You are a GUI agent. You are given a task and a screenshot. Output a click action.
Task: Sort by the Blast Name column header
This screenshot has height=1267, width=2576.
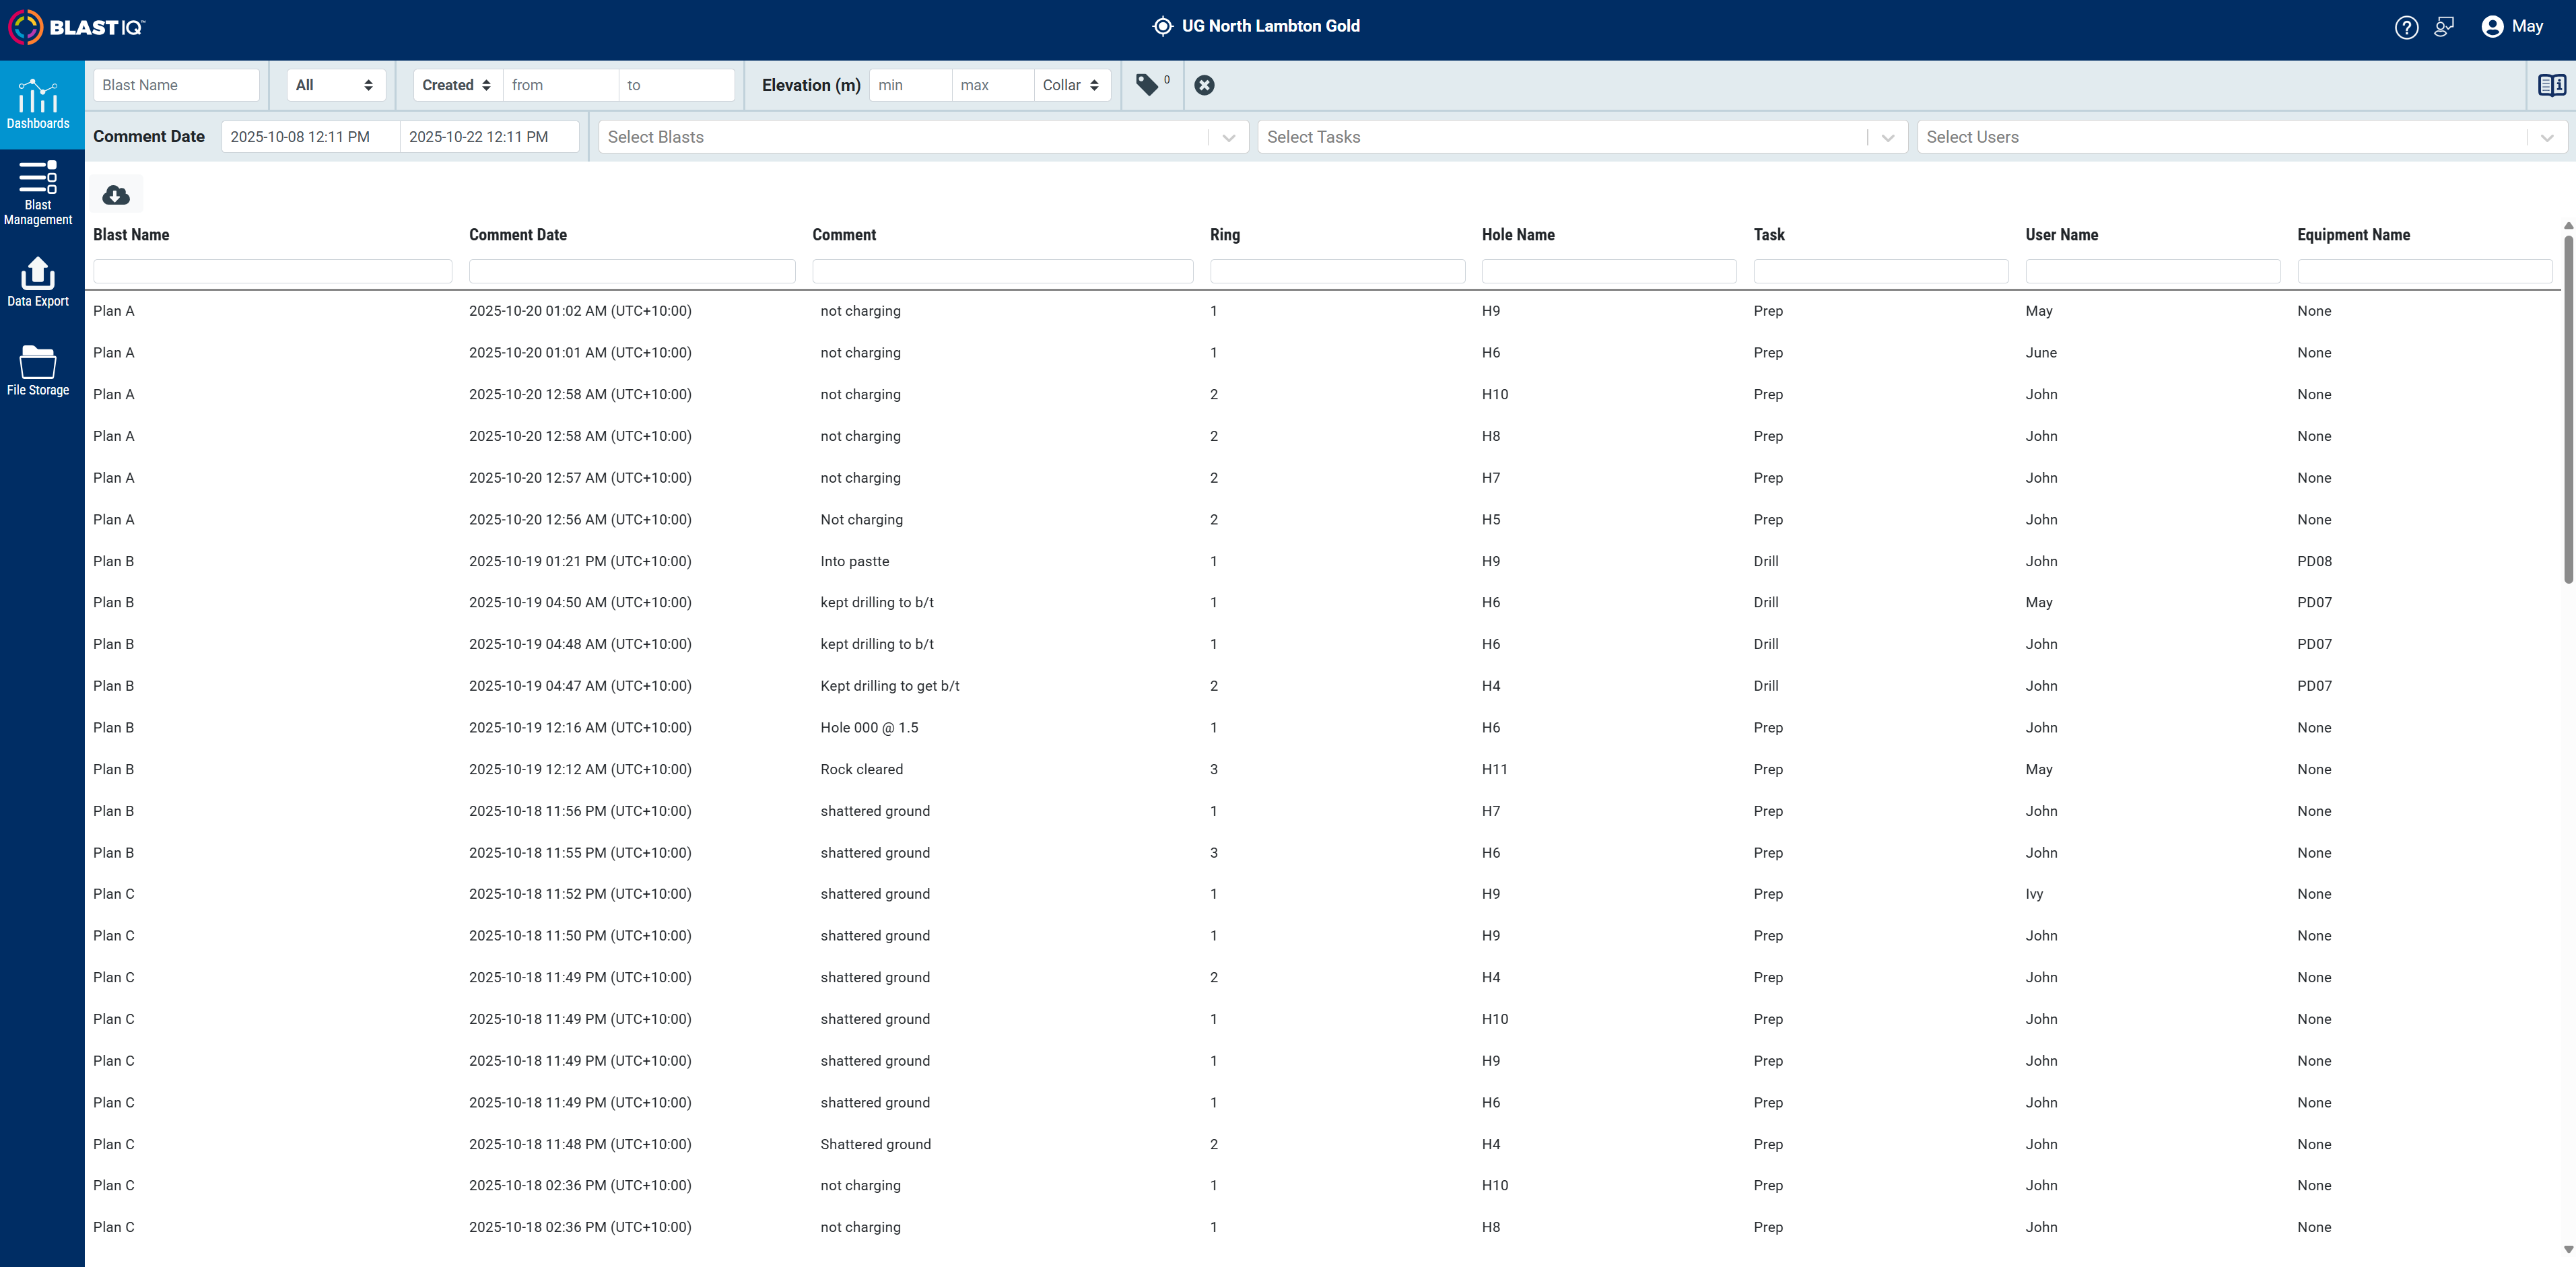[x=131, y=235]
